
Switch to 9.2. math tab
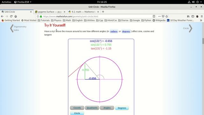click(x=84, y=12)
